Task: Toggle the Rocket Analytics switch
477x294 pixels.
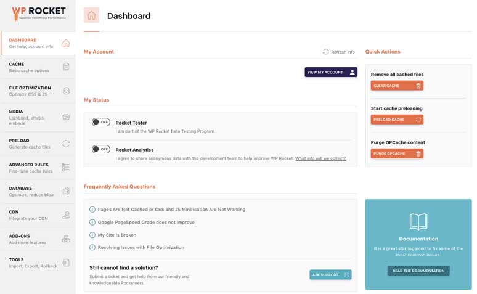Action: 101,149
